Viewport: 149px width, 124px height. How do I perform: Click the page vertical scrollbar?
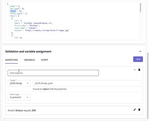coord(148,86)
